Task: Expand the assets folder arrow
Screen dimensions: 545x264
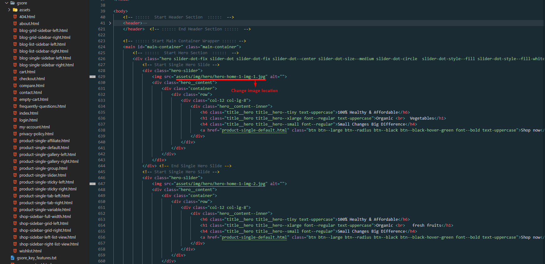Action: (9, 10)
